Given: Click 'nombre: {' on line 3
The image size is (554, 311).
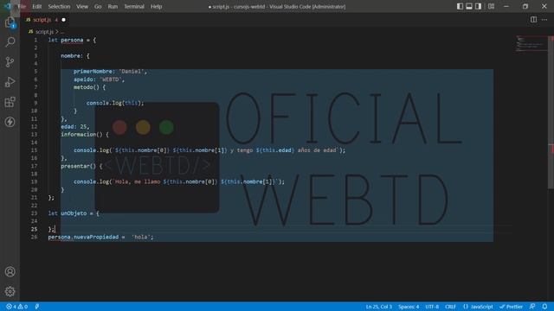Looking at the screenshot, I should (x=75, y=55).
